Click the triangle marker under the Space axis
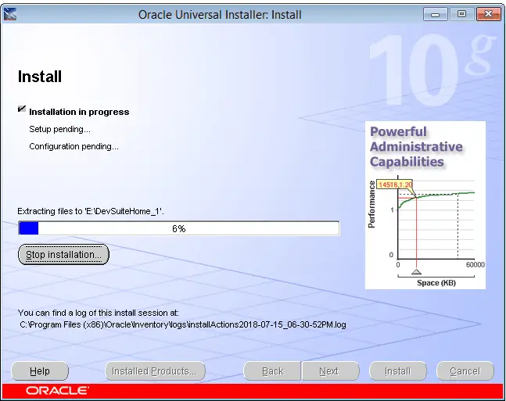This screenshot has height=401, width=506. point(416,271)
